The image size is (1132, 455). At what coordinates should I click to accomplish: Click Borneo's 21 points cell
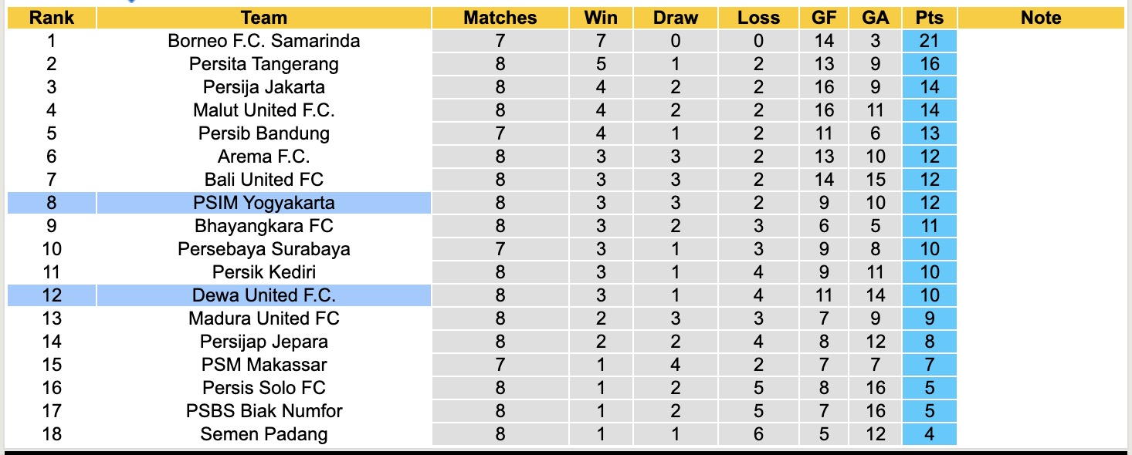[929, 41]
